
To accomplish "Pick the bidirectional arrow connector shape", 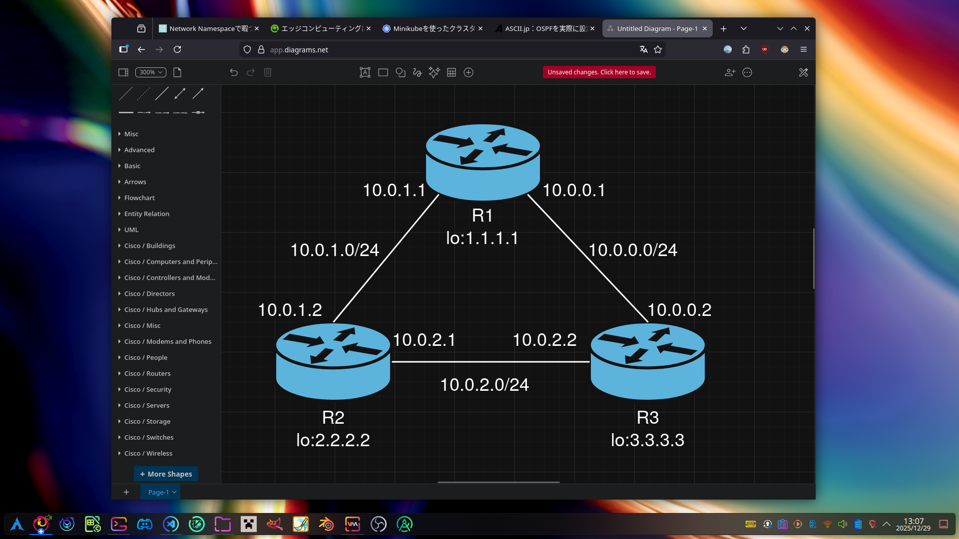I will (x=180, y=93).
